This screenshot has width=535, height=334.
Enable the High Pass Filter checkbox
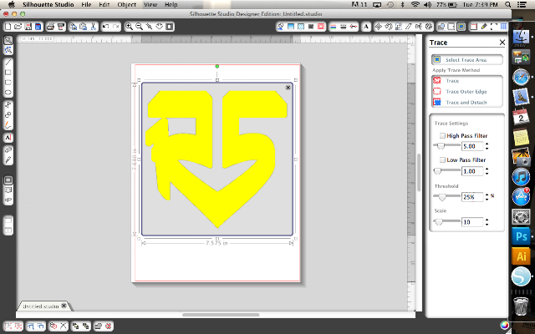point(442,135)
